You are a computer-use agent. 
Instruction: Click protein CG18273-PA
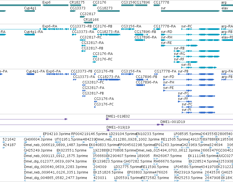[x=109, y=80]
